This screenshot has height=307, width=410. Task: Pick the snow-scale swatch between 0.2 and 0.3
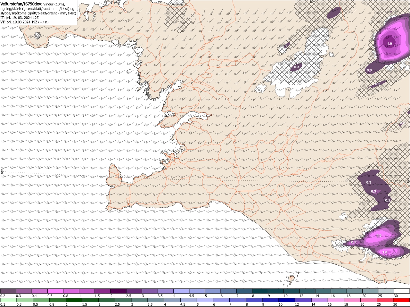(8, 291)
